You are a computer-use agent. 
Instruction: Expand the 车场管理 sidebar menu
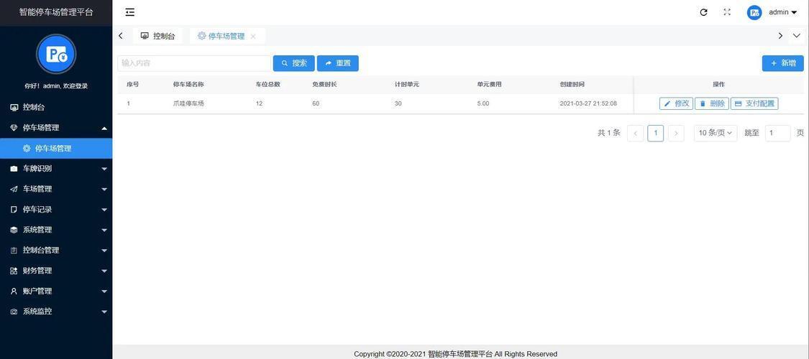55,189
